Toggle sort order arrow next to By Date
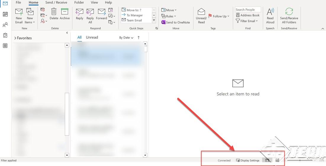 139,38
